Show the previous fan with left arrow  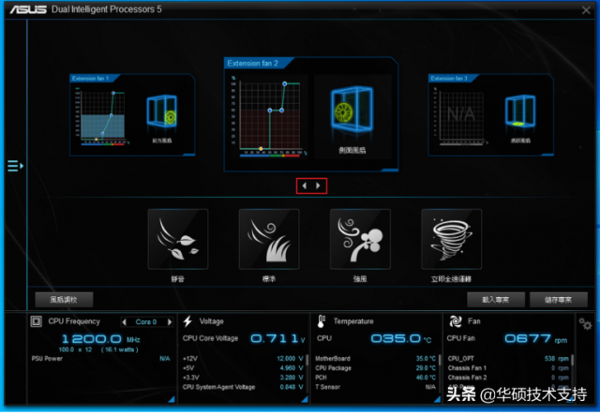pyautogui.click(x=305, y=185)
